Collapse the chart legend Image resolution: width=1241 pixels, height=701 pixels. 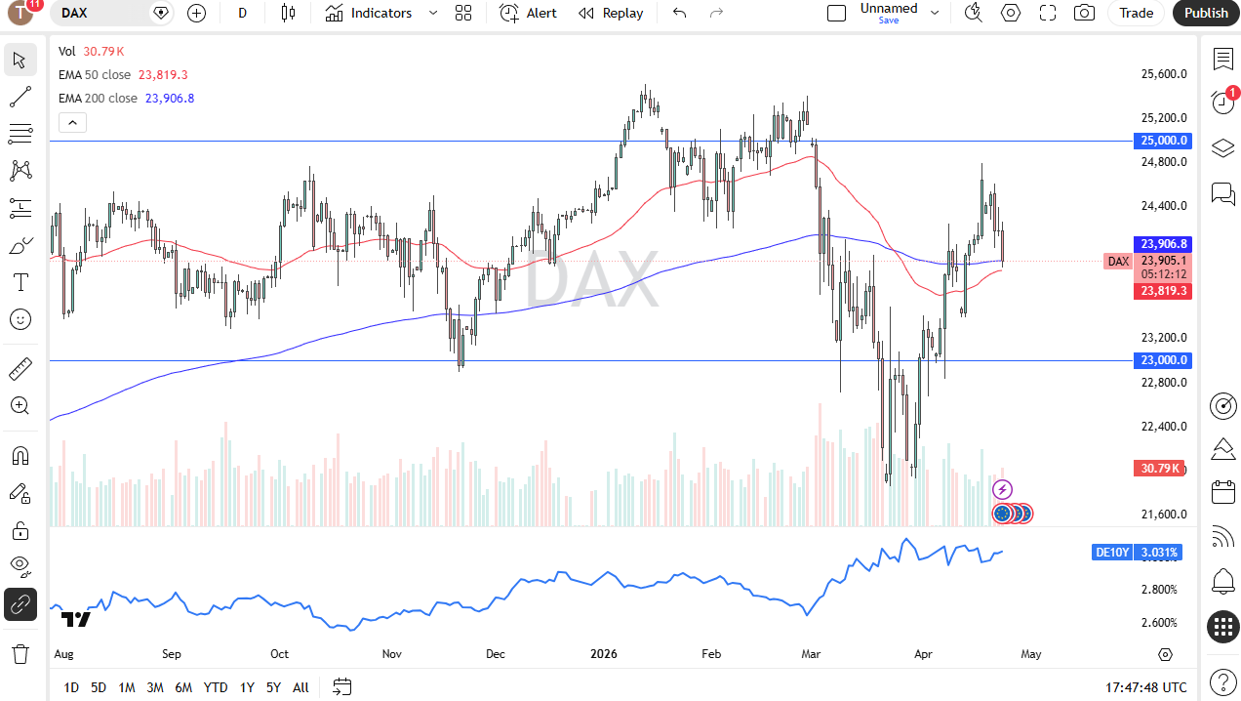pos(72,122)
